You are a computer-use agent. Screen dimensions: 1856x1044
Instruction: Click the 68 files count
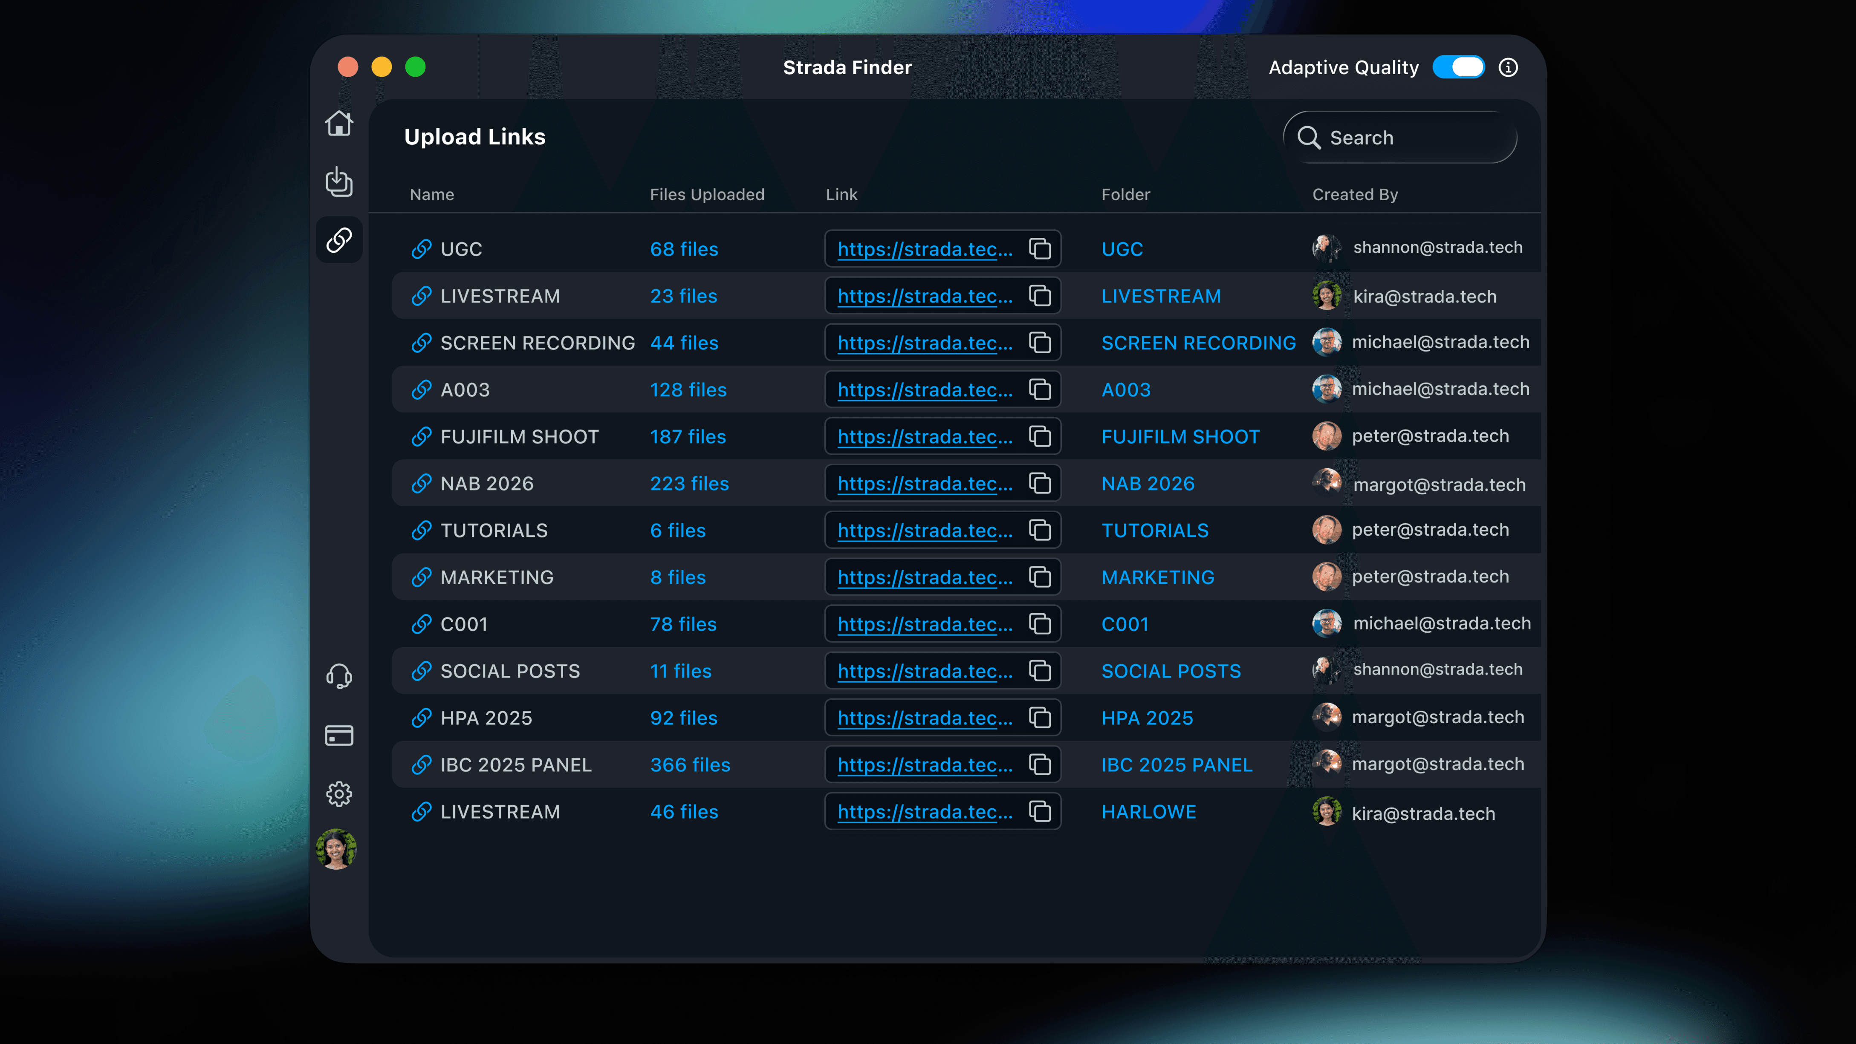[x=684, y=249]
